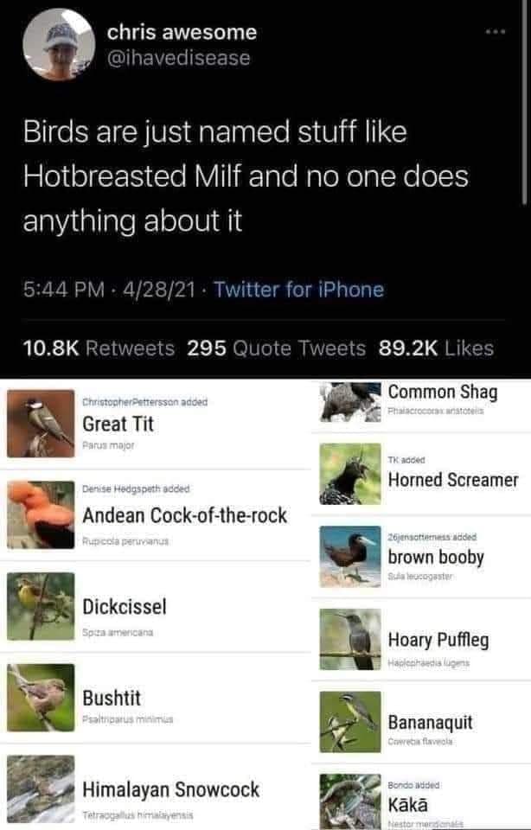Click chris awesome's profile avatar
531x830 pixels.
(59, 46)
